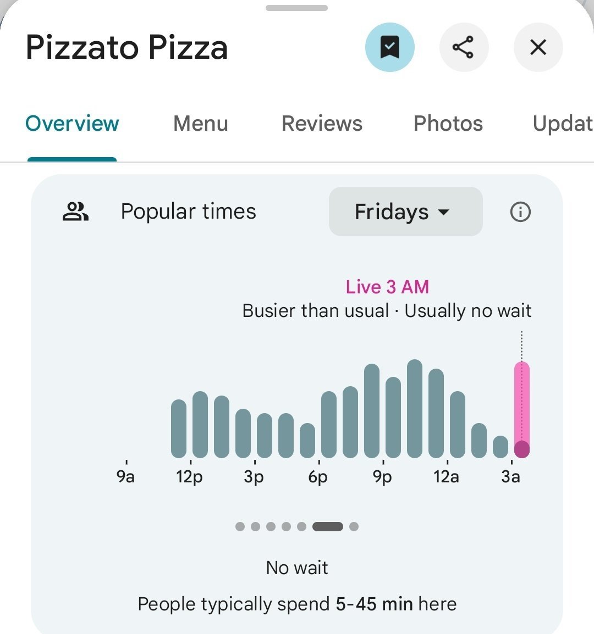Tap the Popular times people icon
The width and height of the screenshot is (594, 634).
75,212
